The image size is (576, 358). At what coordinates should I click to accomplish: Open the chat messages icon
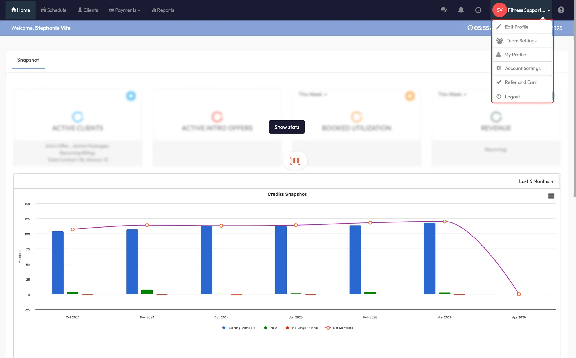point(444,10)
